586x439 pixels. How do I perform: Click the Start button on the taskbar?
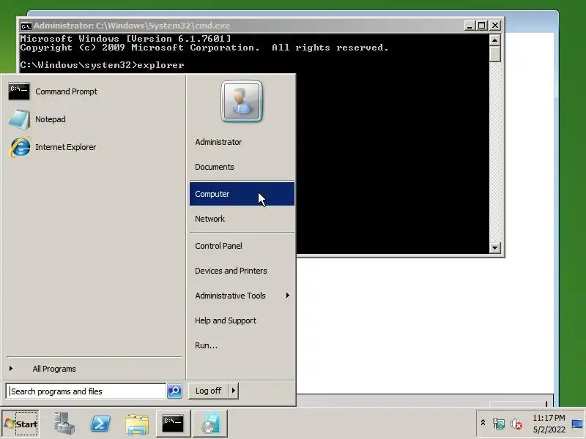tap(21, 424)
